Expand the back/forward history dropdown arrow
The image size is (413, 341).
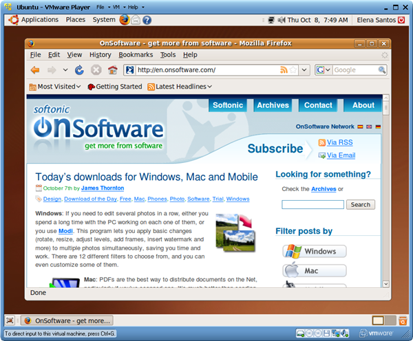tap(65, 70)
